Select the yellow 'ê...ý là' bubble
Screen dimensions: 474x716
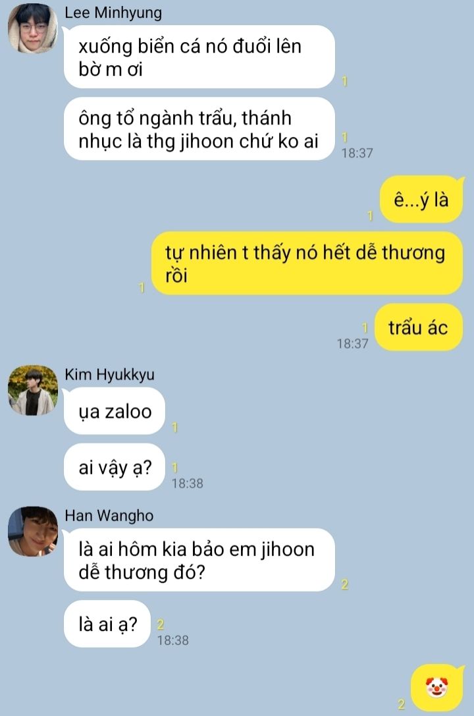tap(421, 200)
